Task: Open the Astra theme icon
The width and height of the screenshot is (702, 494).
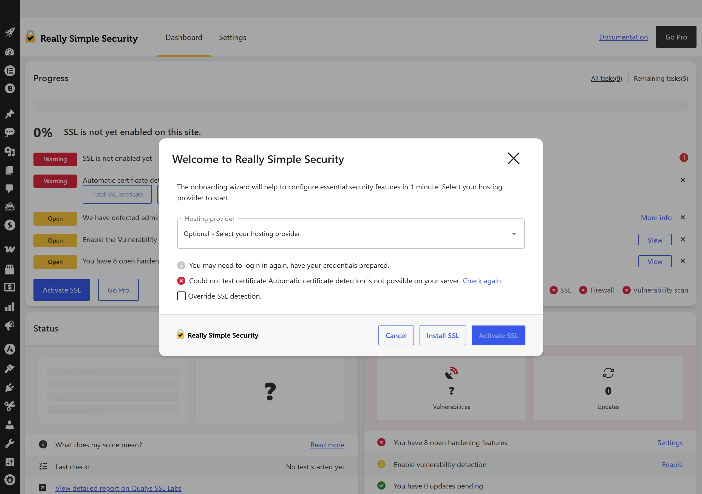Action: pyautogui.click(x=10, y=349)
